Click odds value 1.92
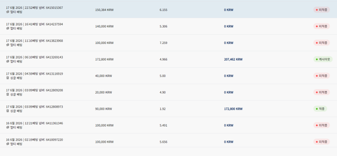The width and height of the screenshot is (337, 156). click(163, 109)
